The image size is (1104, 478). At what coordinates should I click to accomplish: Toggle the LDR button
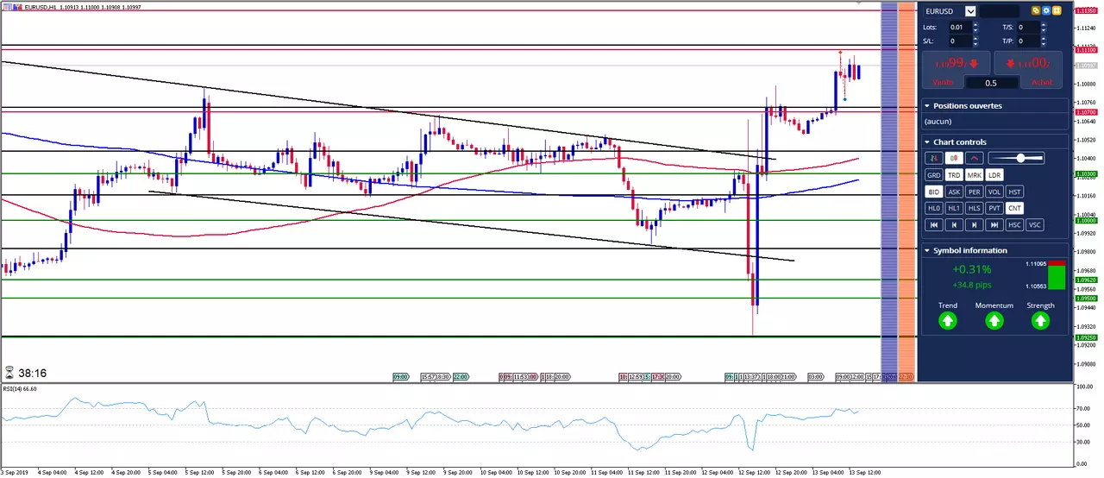994,175
